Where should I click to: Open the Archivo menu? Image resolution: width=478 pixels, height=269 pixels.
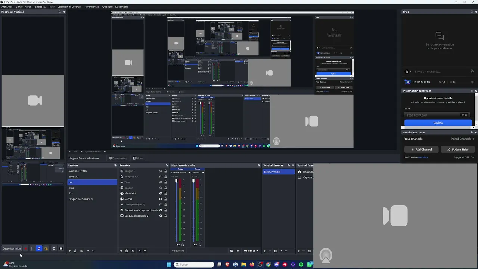(7, 7)
